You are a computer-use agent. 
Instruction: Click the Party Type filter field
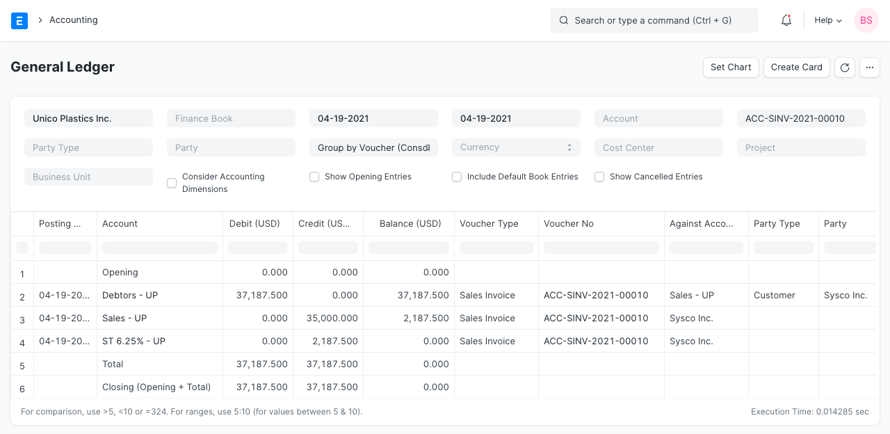[88, 147]
